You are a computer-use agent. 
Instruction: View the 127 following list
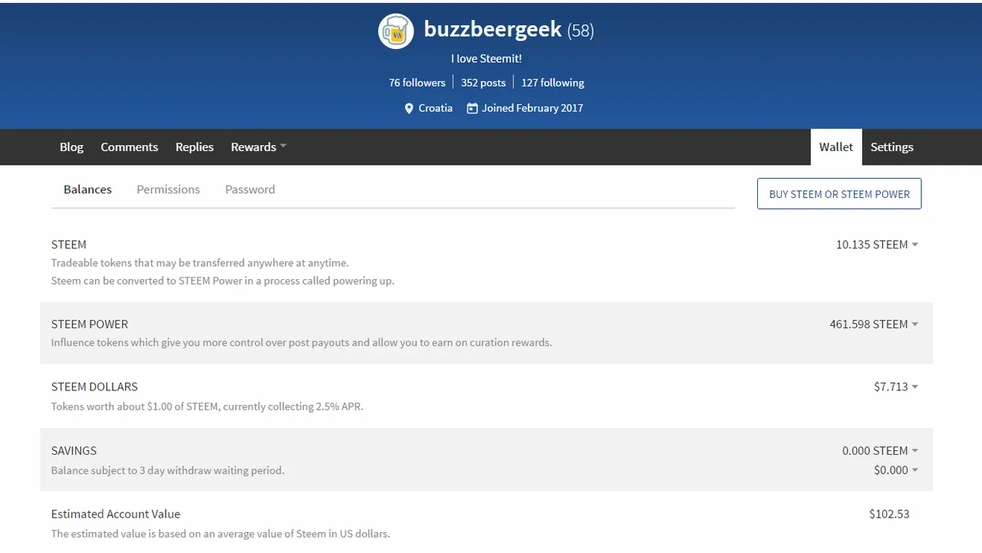click(x=552, y=83)
